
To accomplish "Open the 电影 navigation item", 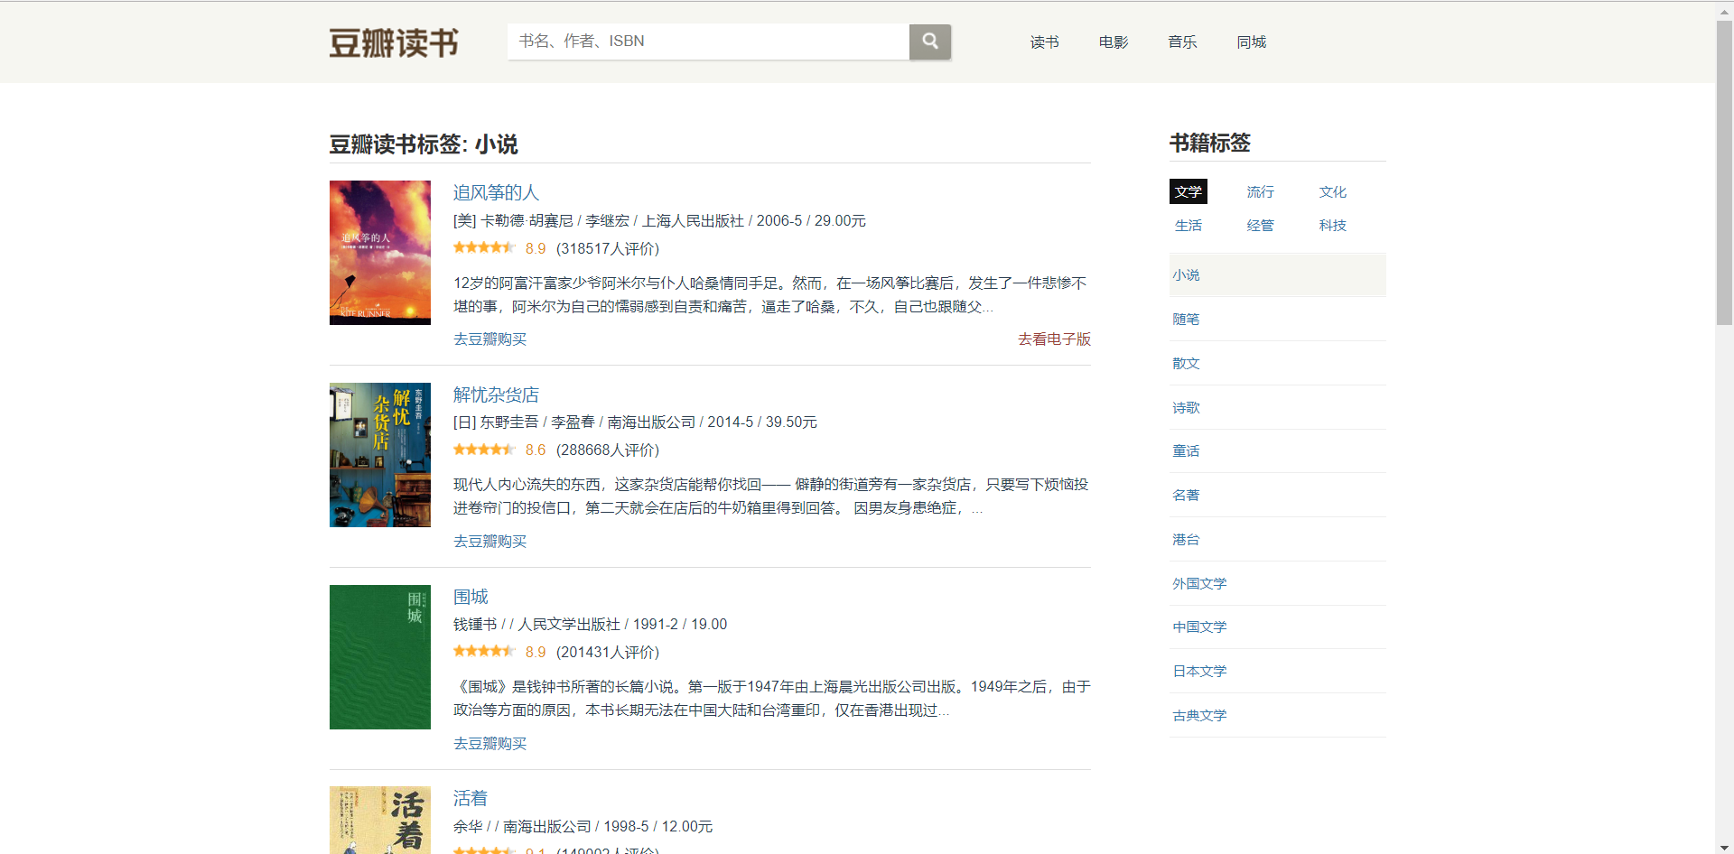I will pyautogui.click(x=1114, y=42).
